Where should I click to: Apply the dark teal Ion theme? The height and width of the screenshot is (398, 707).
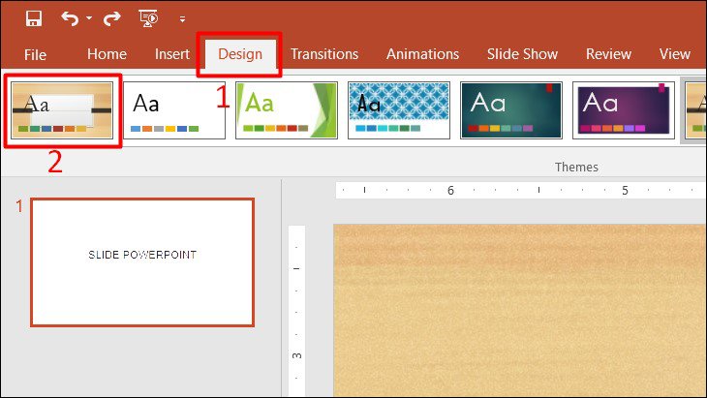pos(510,110)
